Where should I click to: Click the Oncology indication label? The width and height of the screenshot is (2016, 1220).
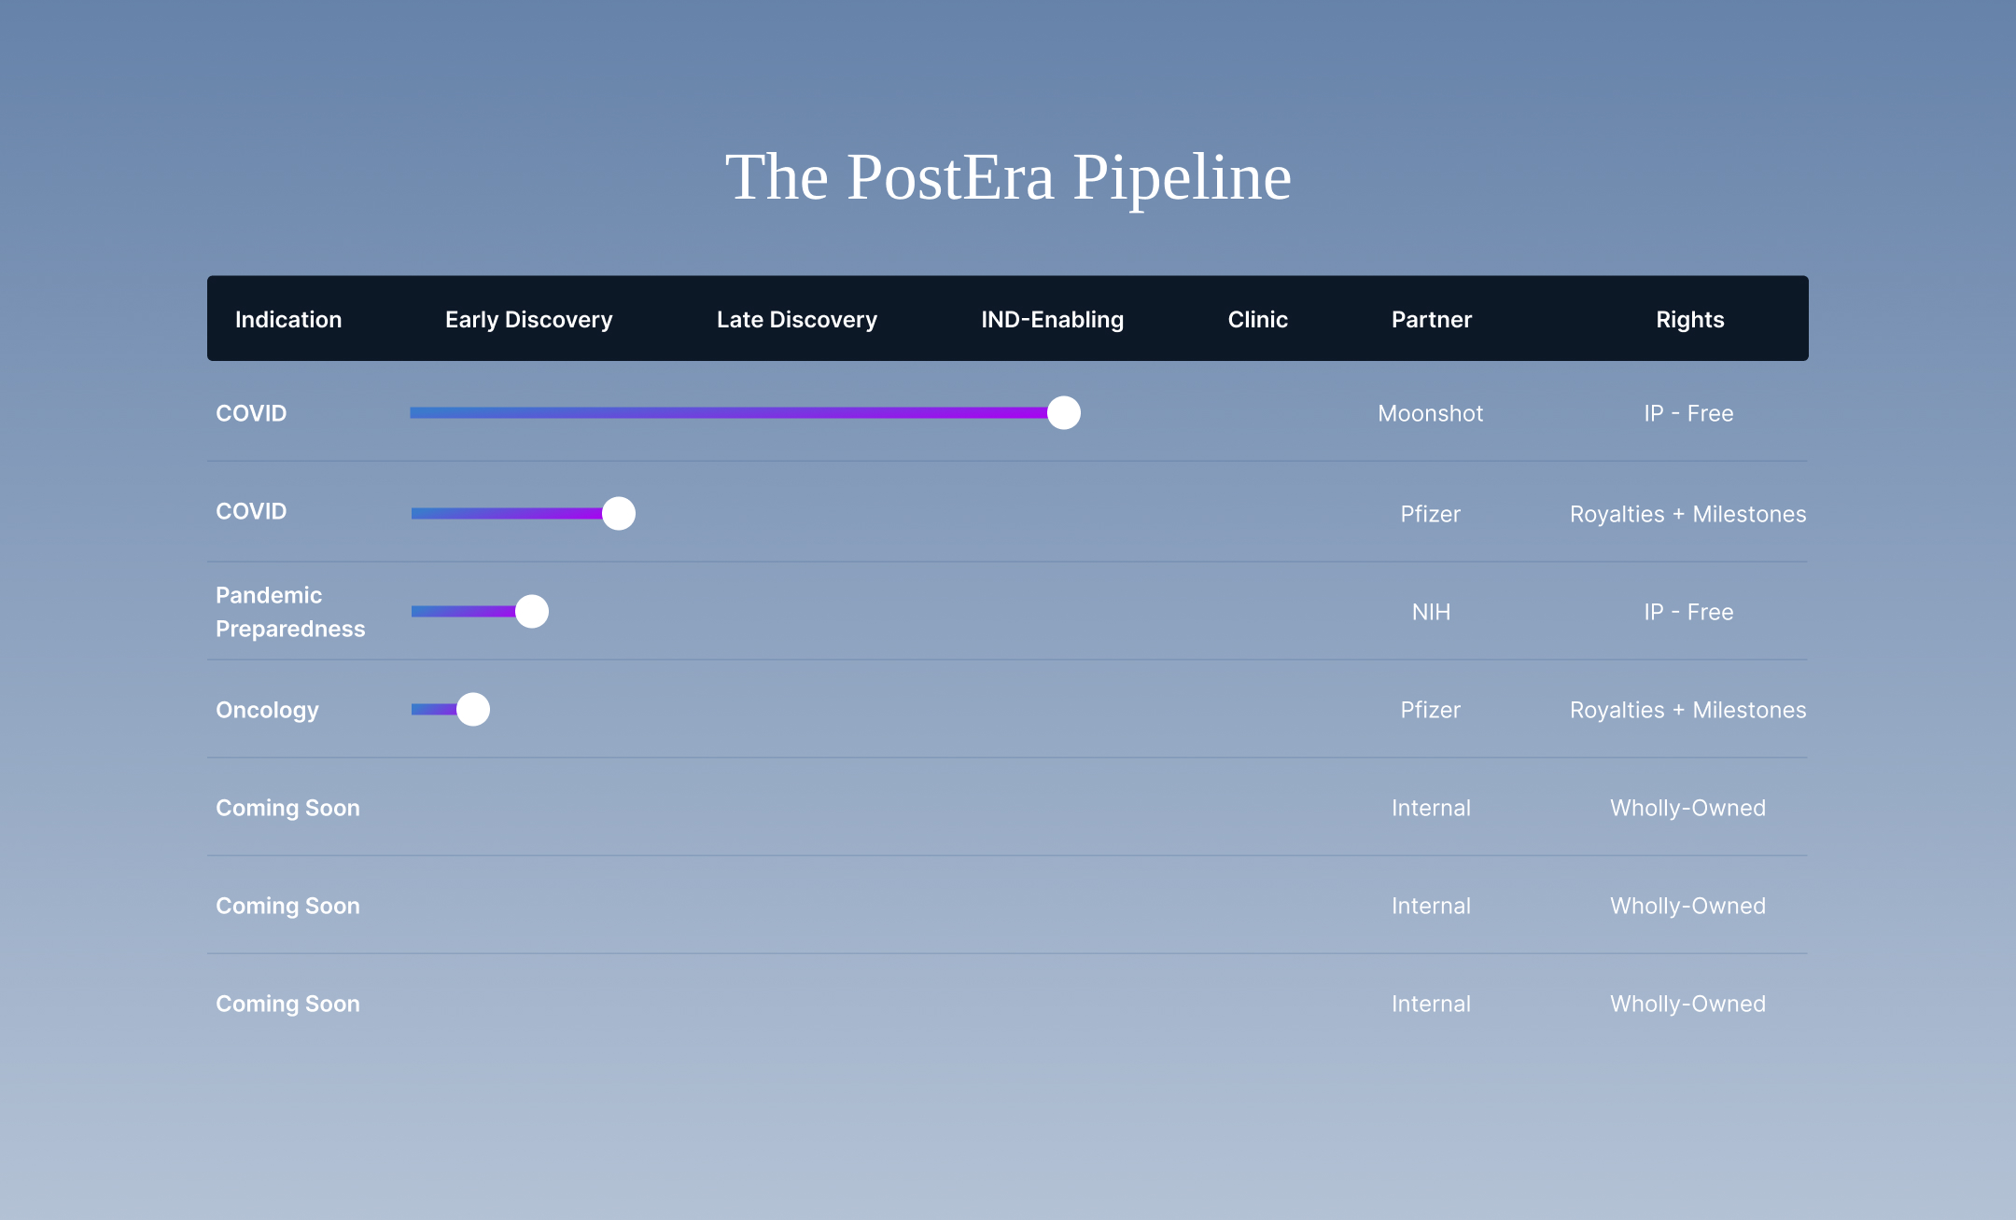click(267, 710)
